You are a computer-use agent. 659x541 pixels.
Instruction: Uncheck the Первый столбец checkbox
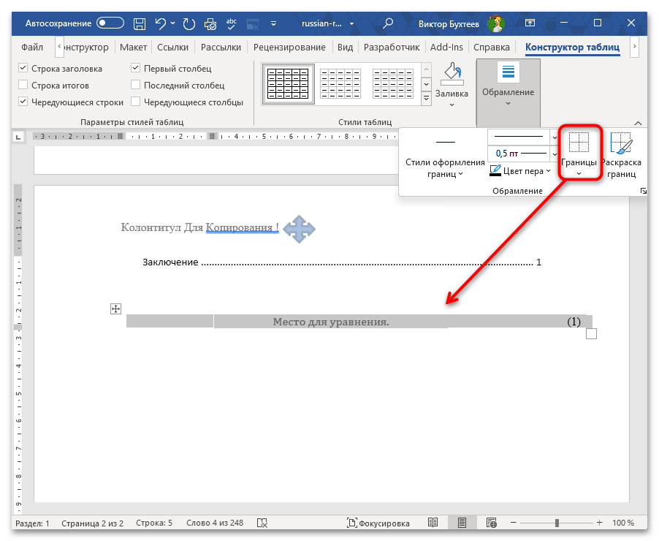135,68
